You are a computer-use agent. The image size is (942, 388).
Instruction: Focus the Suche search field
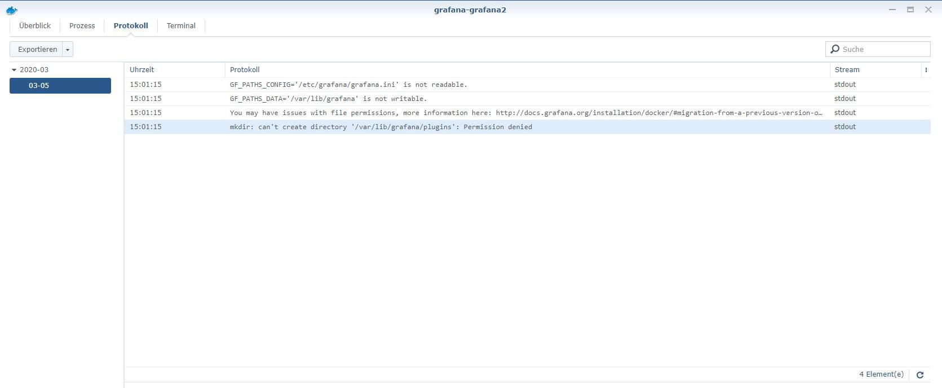tap(878, 49)
